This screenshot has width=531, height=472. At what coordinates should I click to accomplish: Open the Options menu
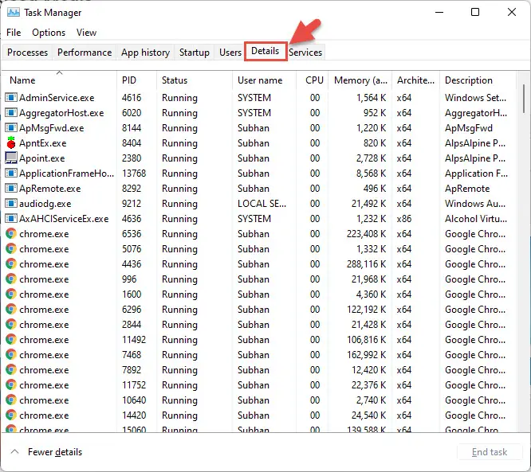click(49, 33)
